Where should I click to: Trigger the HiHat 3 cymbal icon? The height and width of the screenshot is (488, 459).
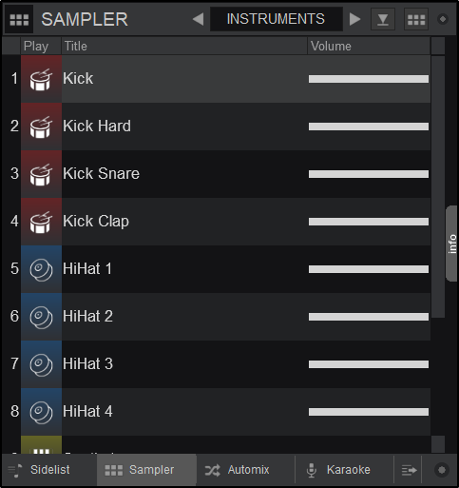(x=41, y=364)
